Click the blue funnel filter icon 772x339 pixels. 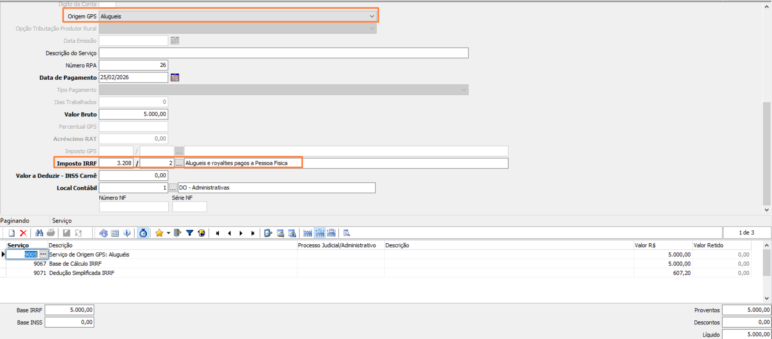tap(190, 233)
